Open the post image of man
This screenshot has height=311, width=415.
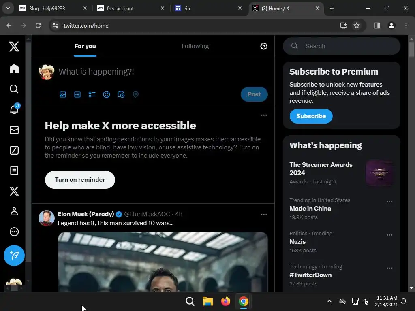tap(163, 262)
